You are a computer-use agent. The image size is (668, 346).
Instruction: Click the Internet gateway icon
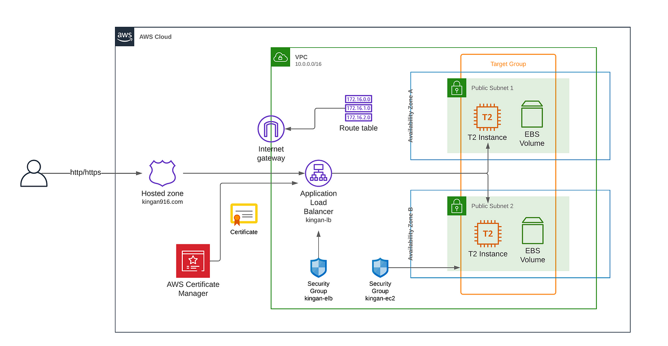click(271, 129)
